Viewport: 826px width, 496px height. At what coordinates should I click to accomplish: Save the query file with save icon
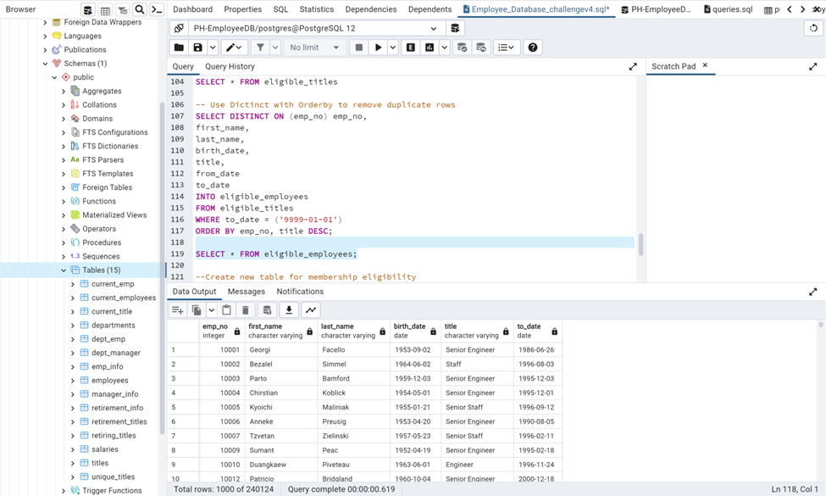point(197,47)
